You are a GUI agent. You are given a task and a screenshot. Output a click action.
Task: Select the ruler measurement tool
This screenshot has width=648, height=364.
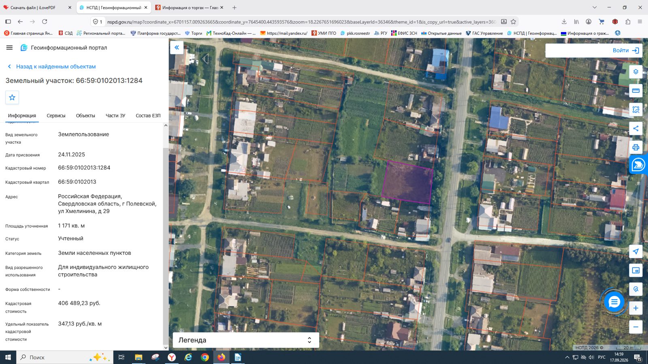[635, 91]
